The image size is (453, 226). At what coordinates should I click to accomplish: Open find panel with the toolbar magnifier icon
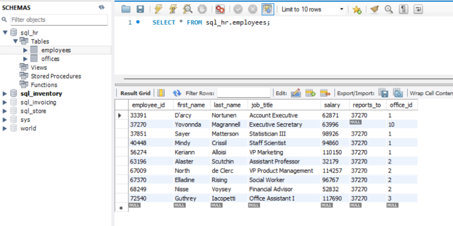click(389, 9)
